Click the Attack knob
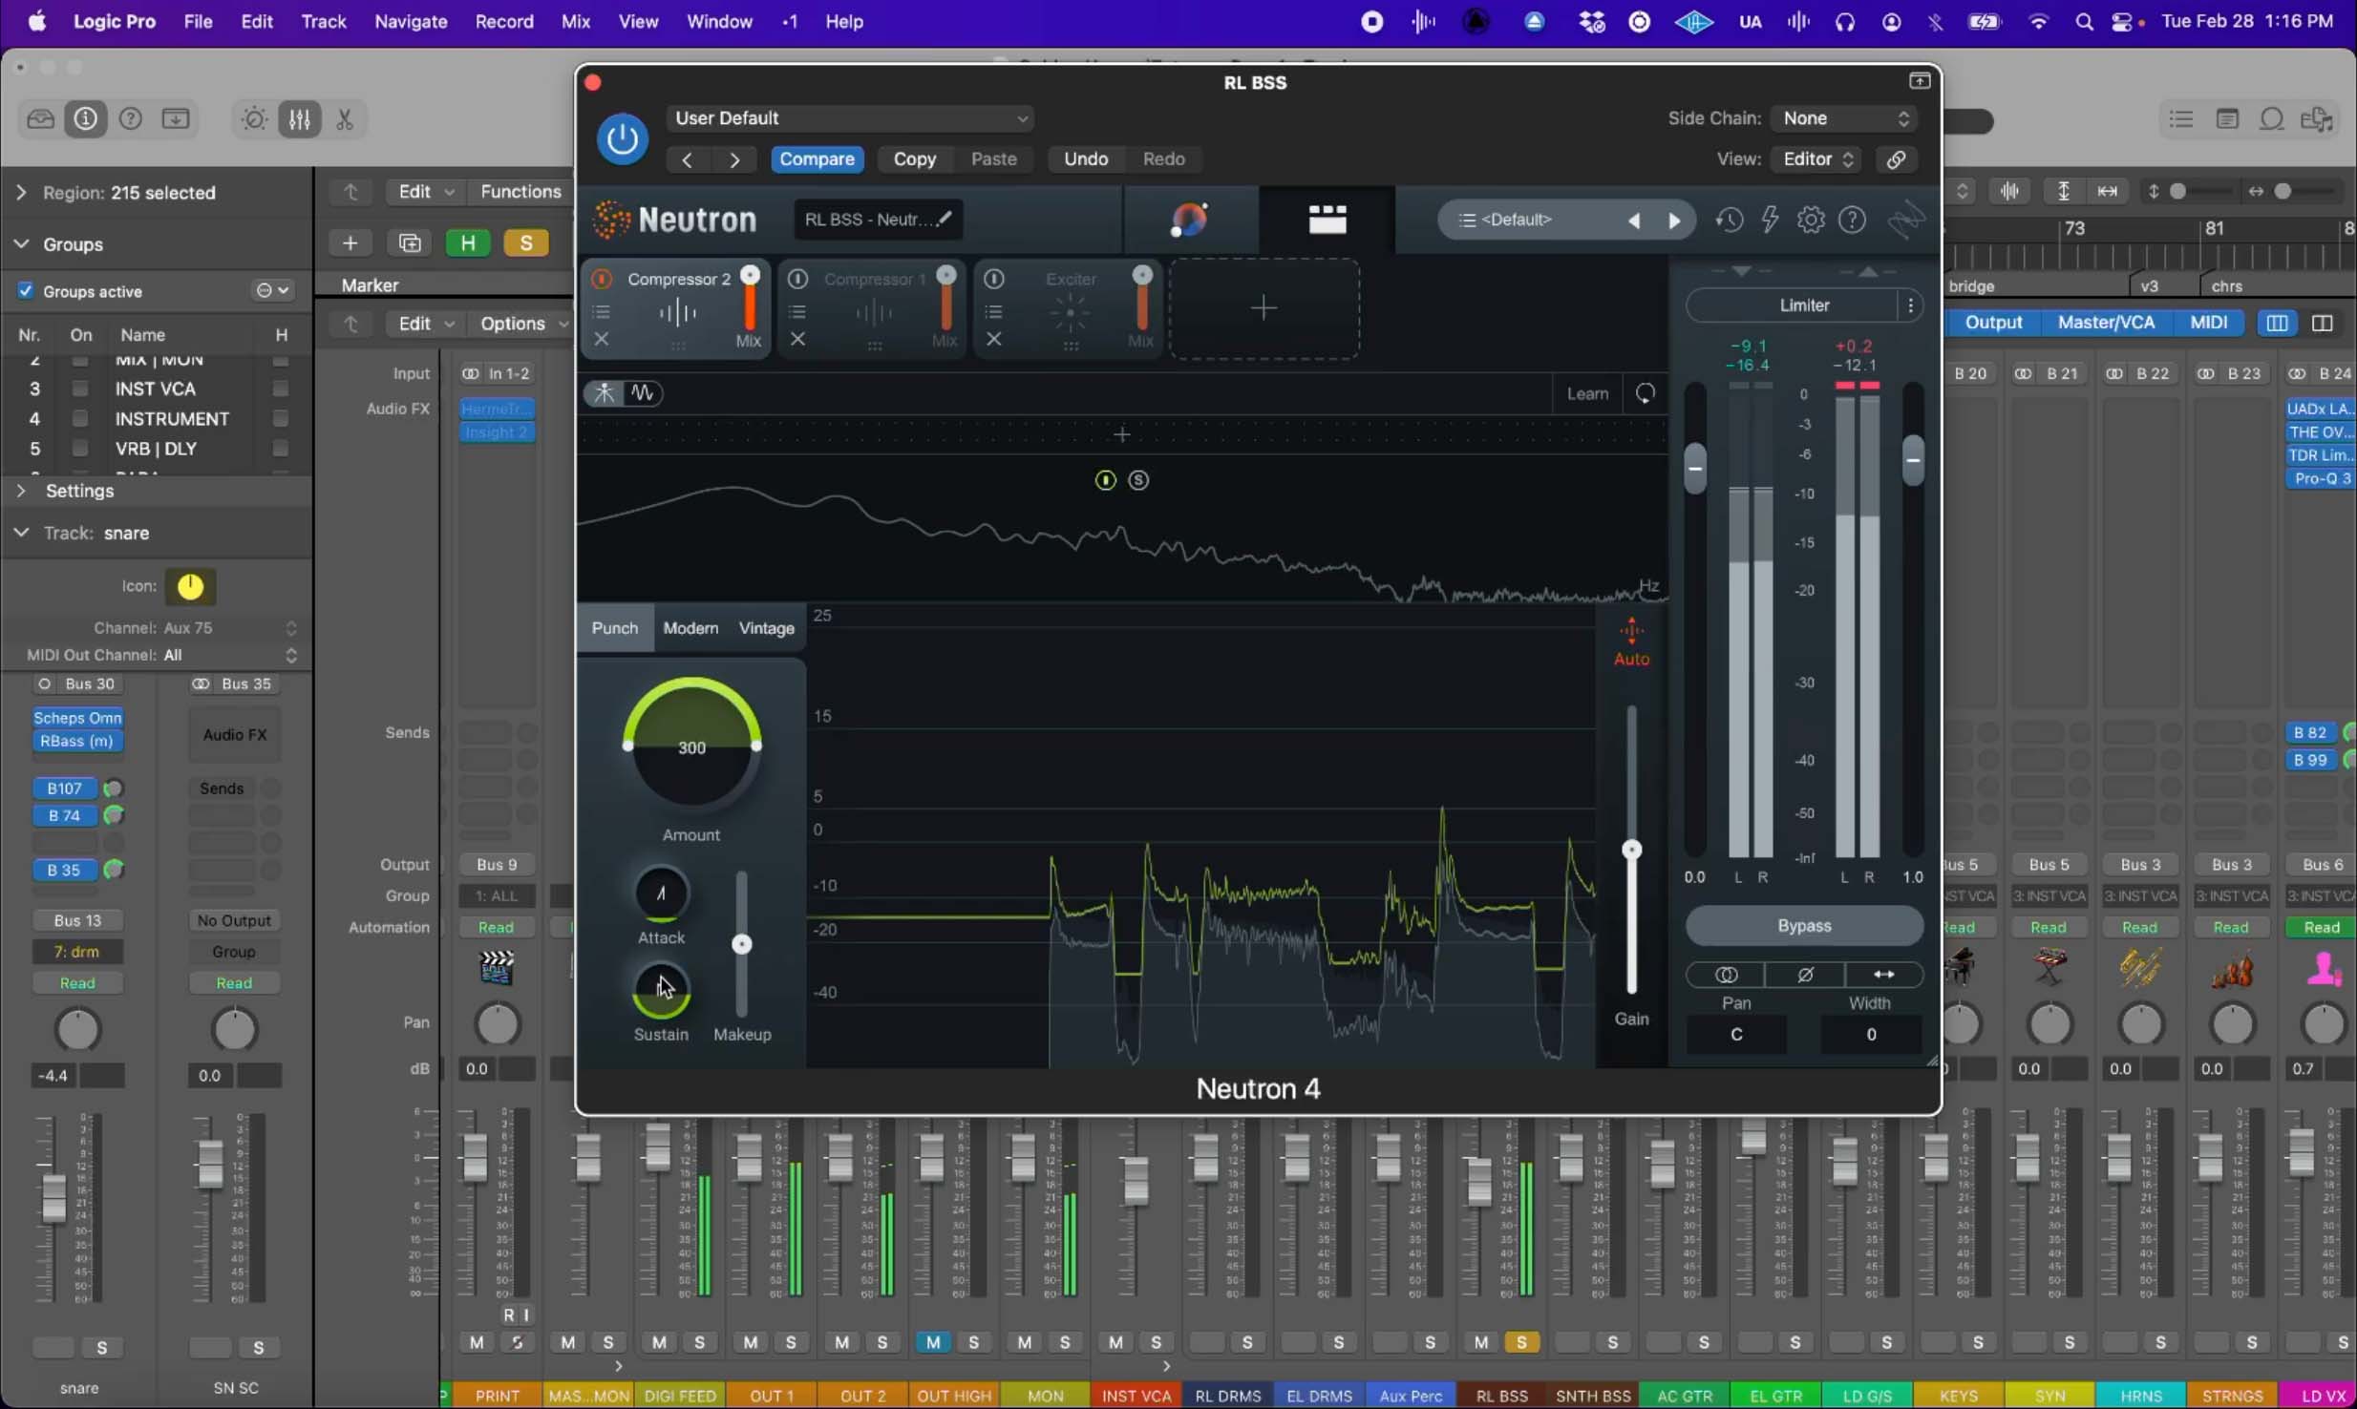The width and height of the screenshot is (2357, 1409). coord(661,894)
